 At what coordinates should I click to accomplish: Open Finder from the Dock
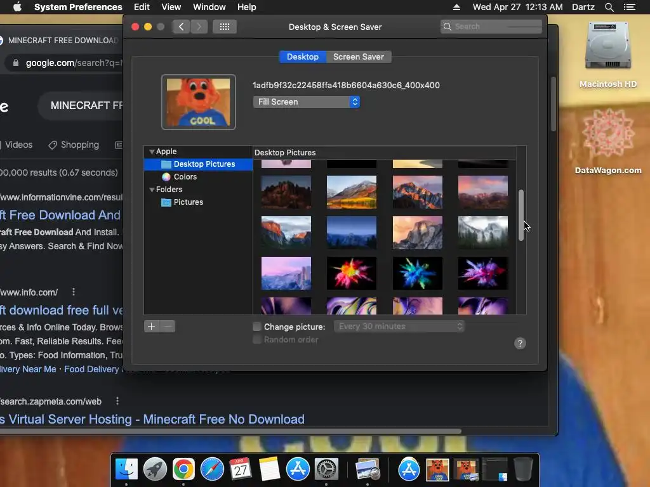(x=126, y=470)
